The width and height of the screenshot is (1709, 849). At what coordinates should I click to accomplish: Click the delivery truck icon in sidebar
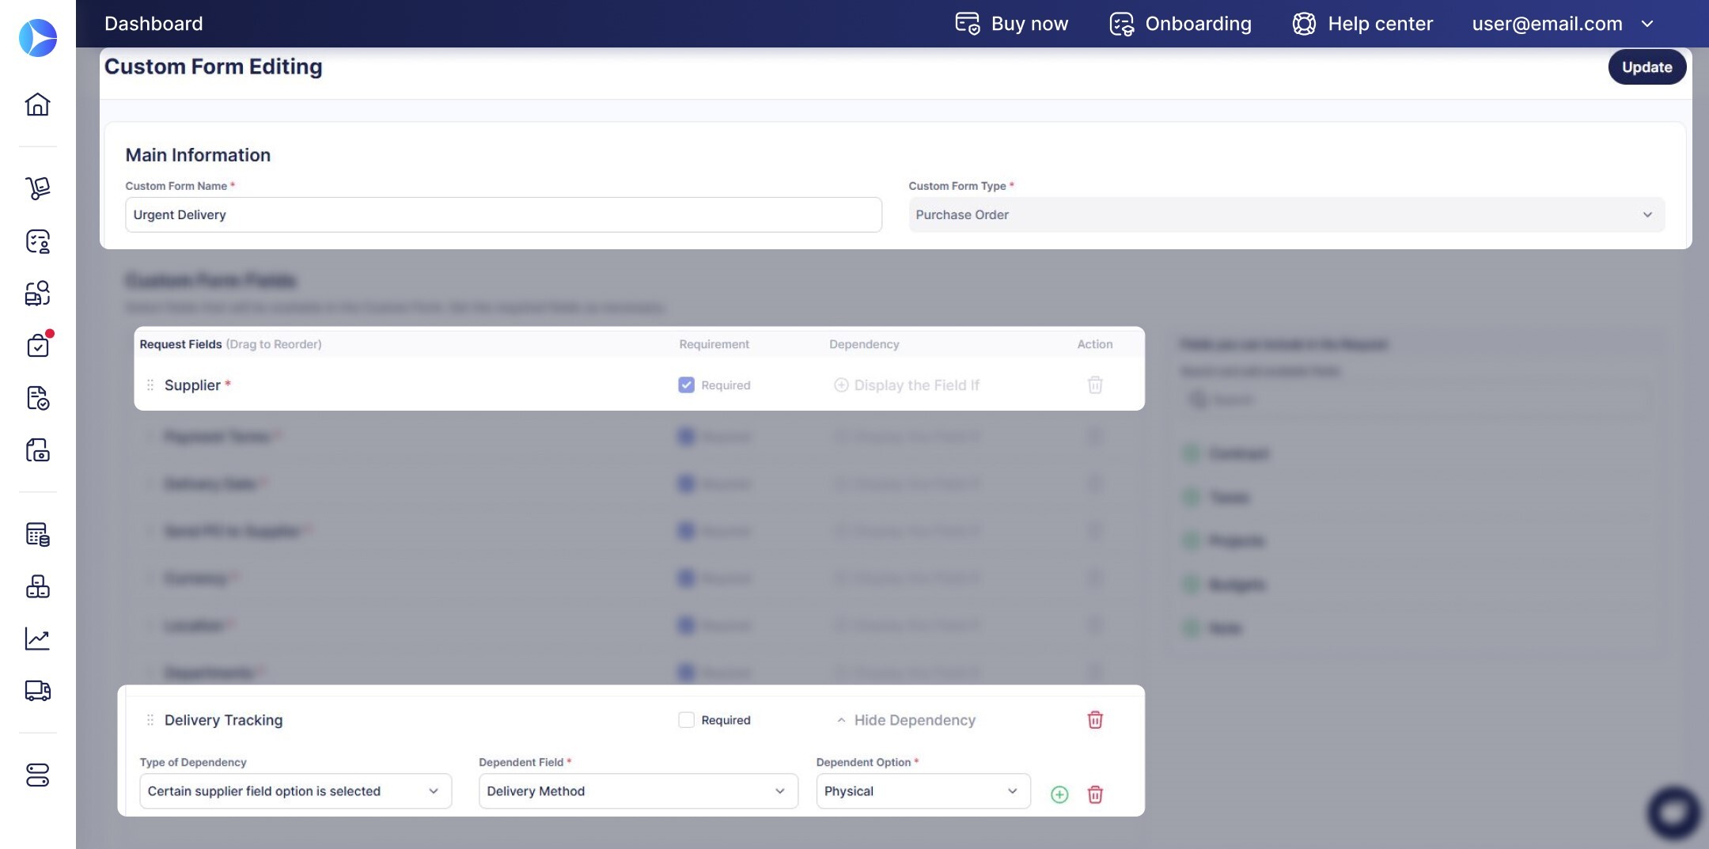click(x=37, y=691)
